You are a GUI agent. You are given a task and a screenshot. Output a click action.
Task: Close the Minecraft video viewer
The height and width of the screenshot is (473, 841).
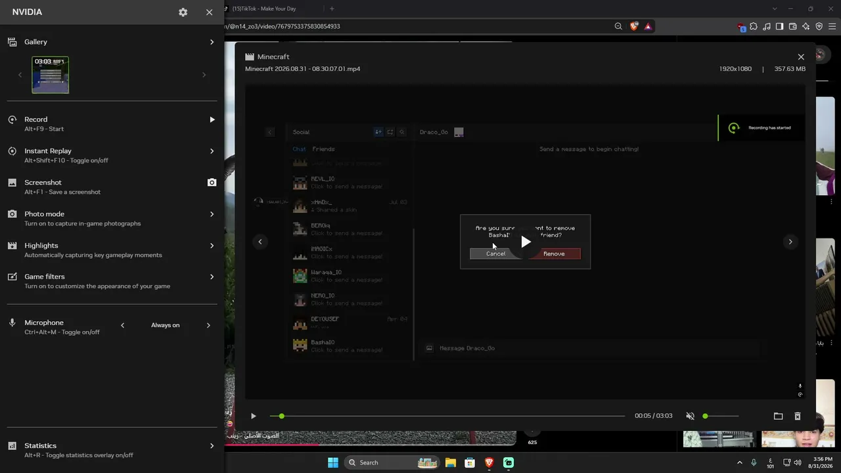coord(801,57)
